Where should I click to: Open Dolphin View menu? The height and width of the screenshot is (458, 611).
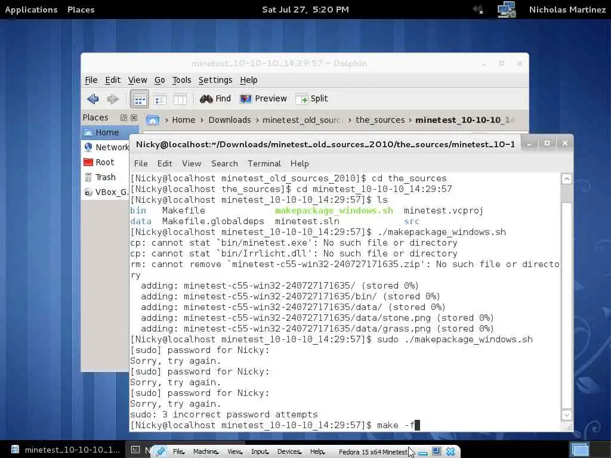click(x=138, y=81)
